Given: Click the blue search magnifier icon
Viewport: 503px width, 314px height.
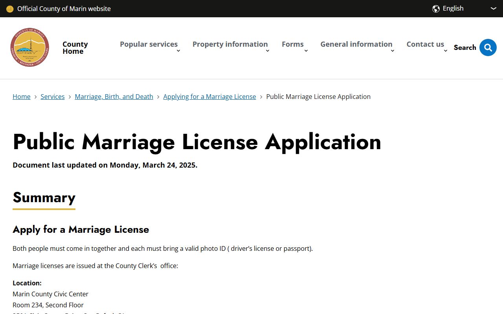Looking at the screenshot, I should [x=488, y=47].
